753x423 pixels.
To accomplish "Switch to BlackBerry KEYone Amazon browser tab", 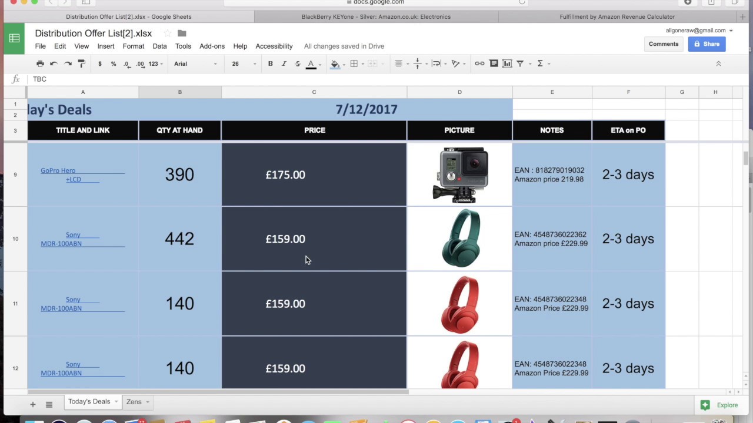I will [376, 16].
